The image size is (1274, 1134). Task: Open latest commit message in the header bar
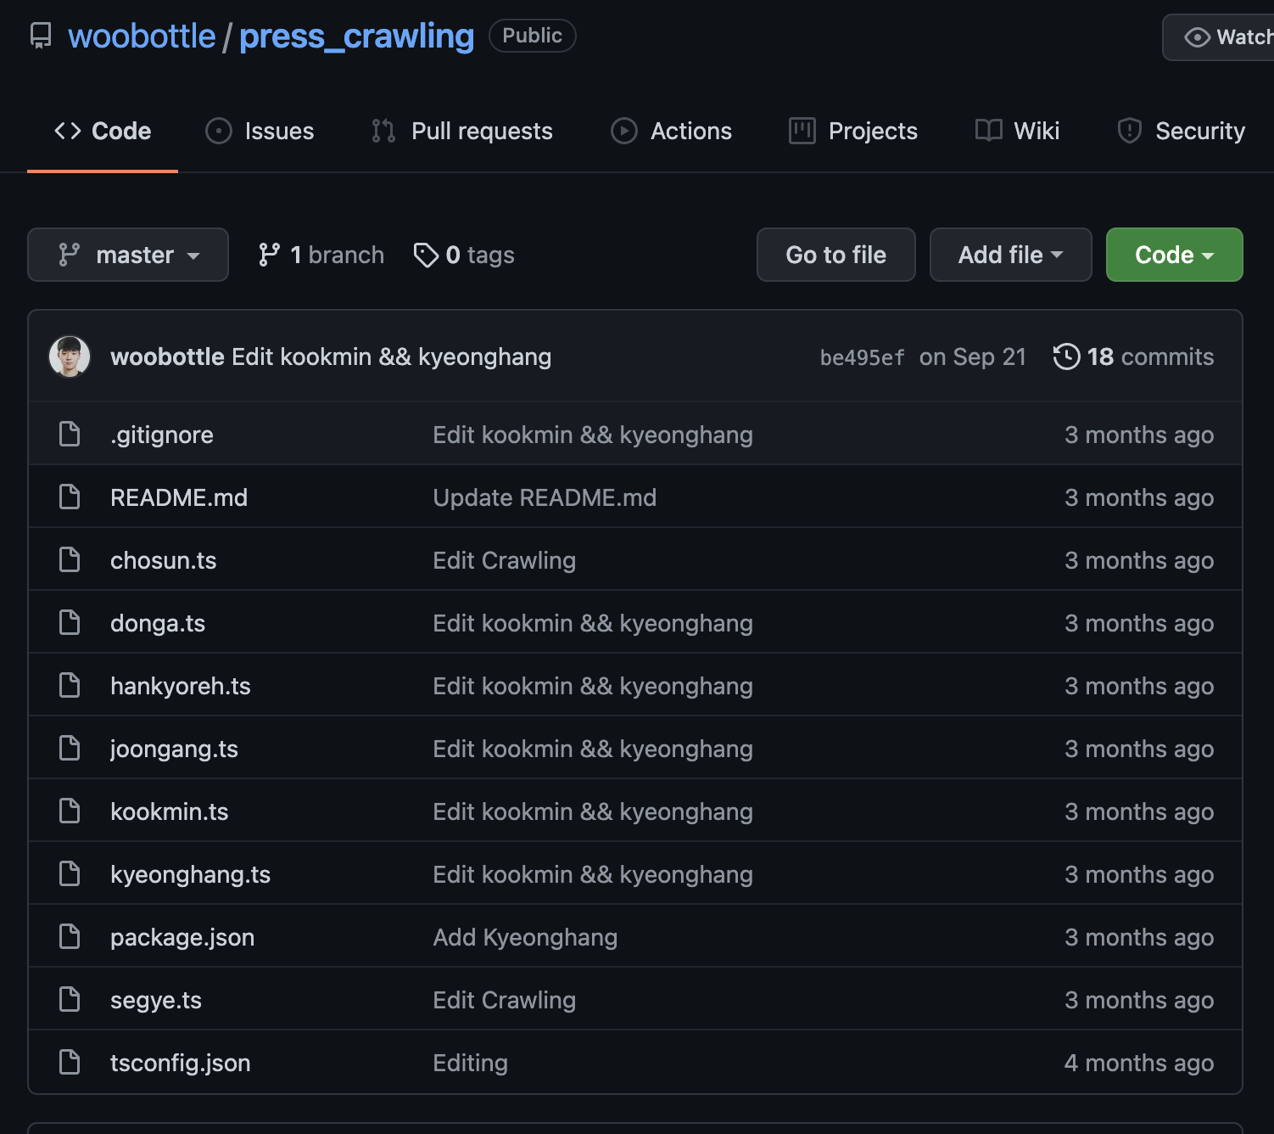click(x=391, y=356)
